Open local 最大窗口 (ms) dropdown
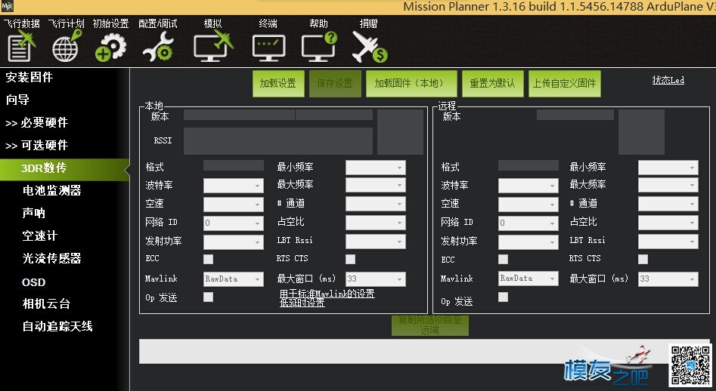The width and height of the screenshot is (716, 391). [x=375, y=279]
